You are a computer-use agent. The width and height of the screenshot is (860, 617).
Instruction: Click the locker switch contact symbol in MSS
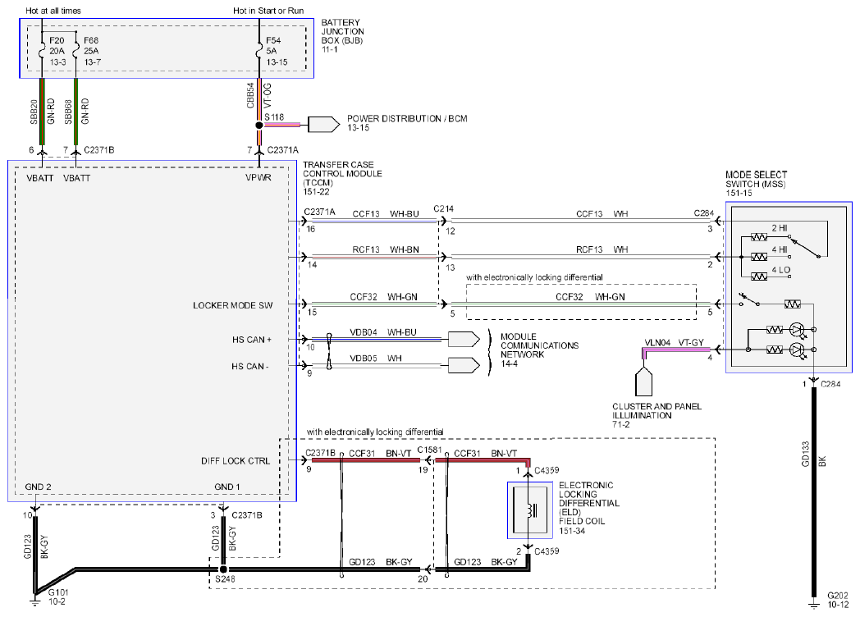click(x=749, y=300)
